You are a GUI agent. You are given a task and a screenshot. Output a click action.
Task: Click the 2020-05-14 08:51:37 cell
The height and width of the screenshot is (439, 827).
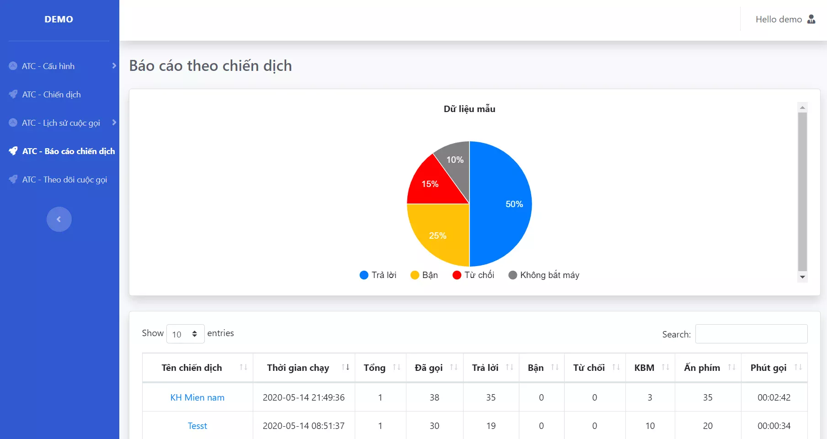[304, 426]
